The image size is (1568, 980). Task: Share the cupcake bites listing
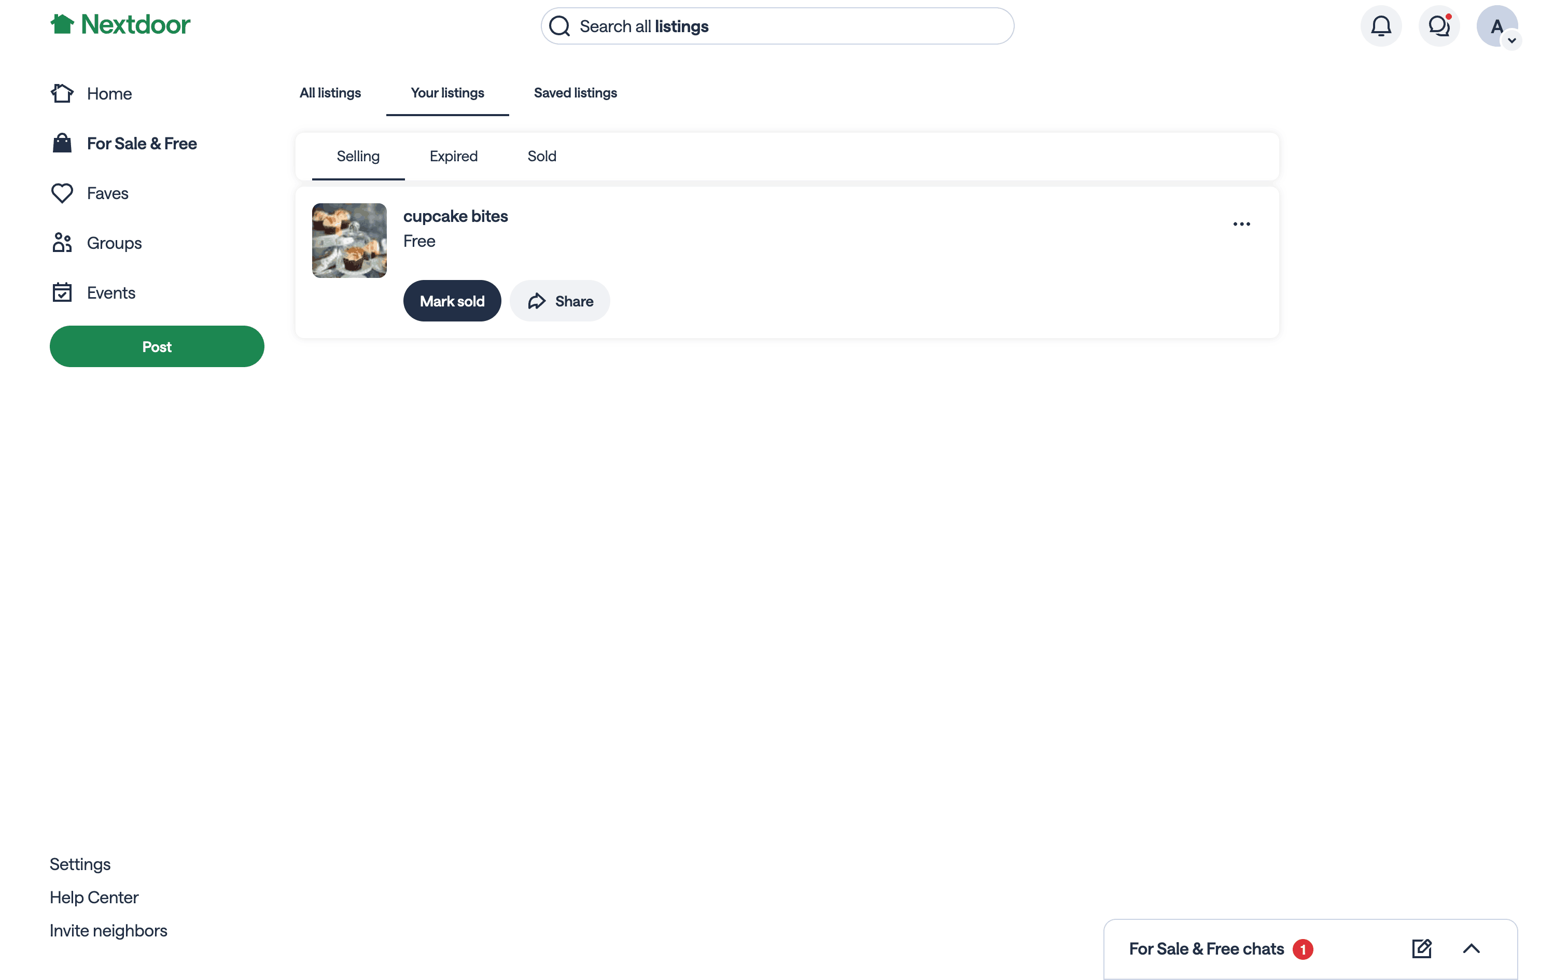pyautogui.click(x=560, y=301)
